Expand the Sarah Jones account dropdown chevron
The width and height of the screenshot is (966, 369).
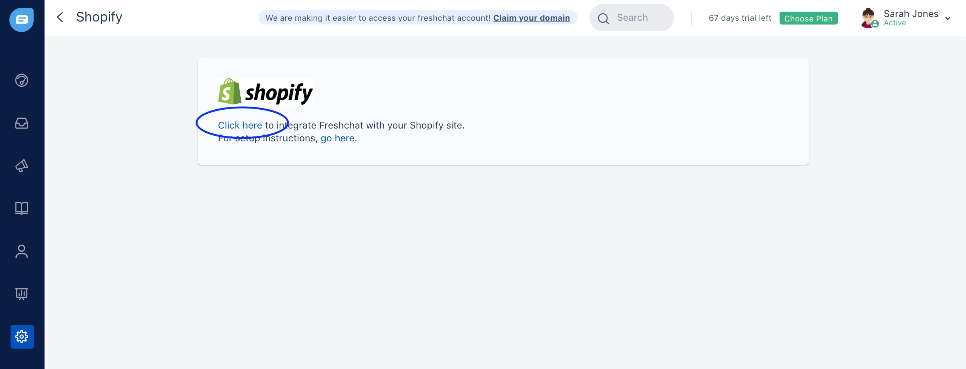(x=948, y=18)
